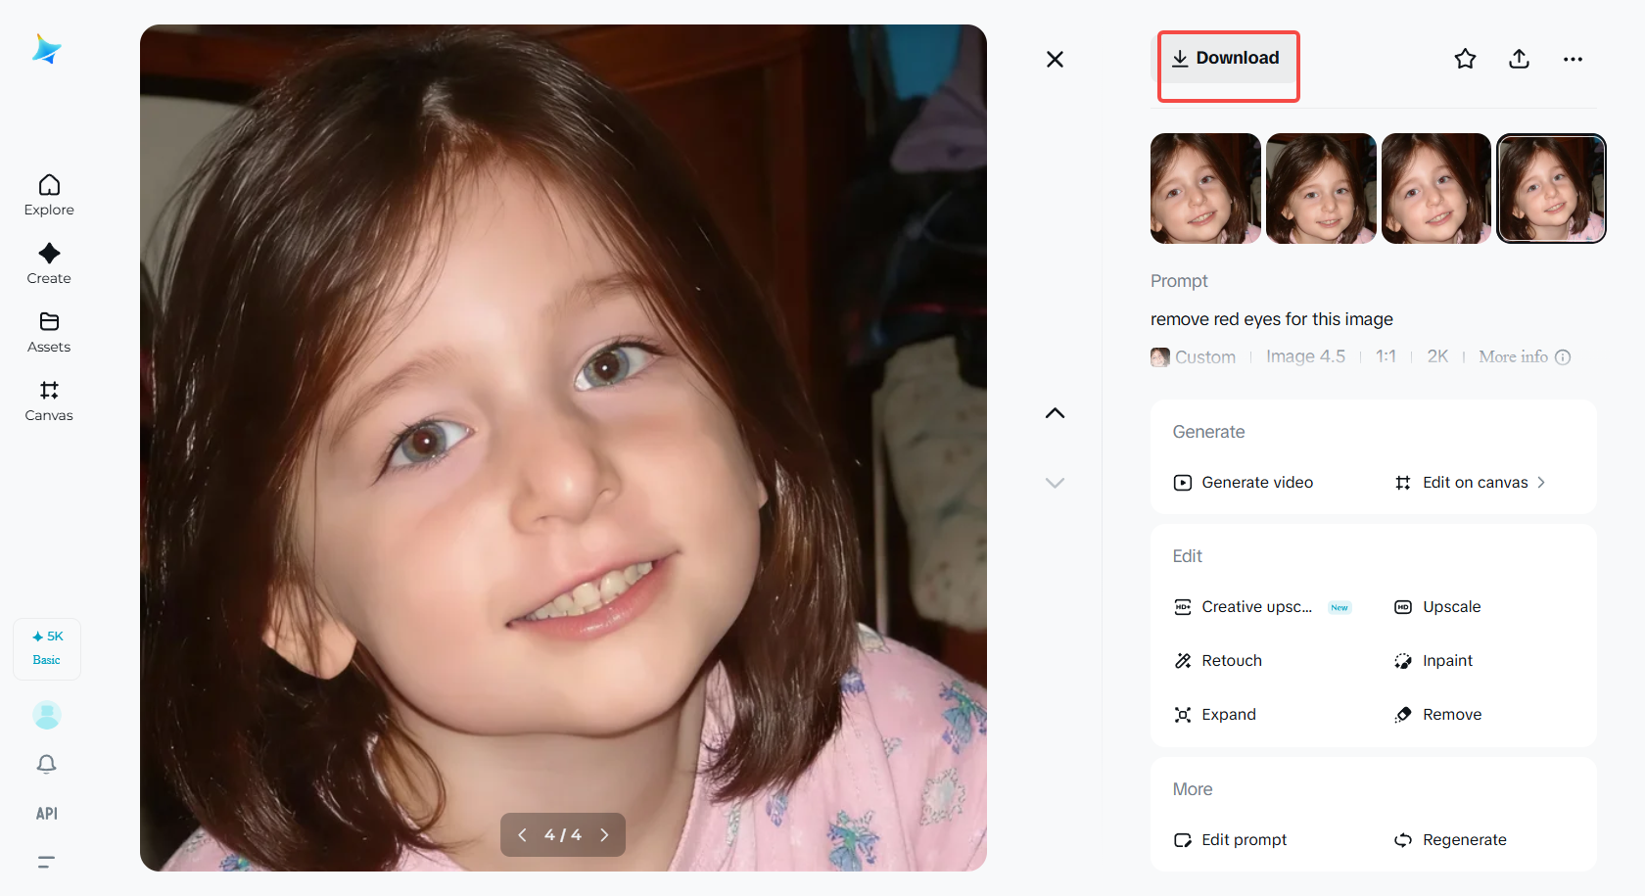Open the Assets panel
The width and height of the screenshot is (1645, 896).
(48, 332)
